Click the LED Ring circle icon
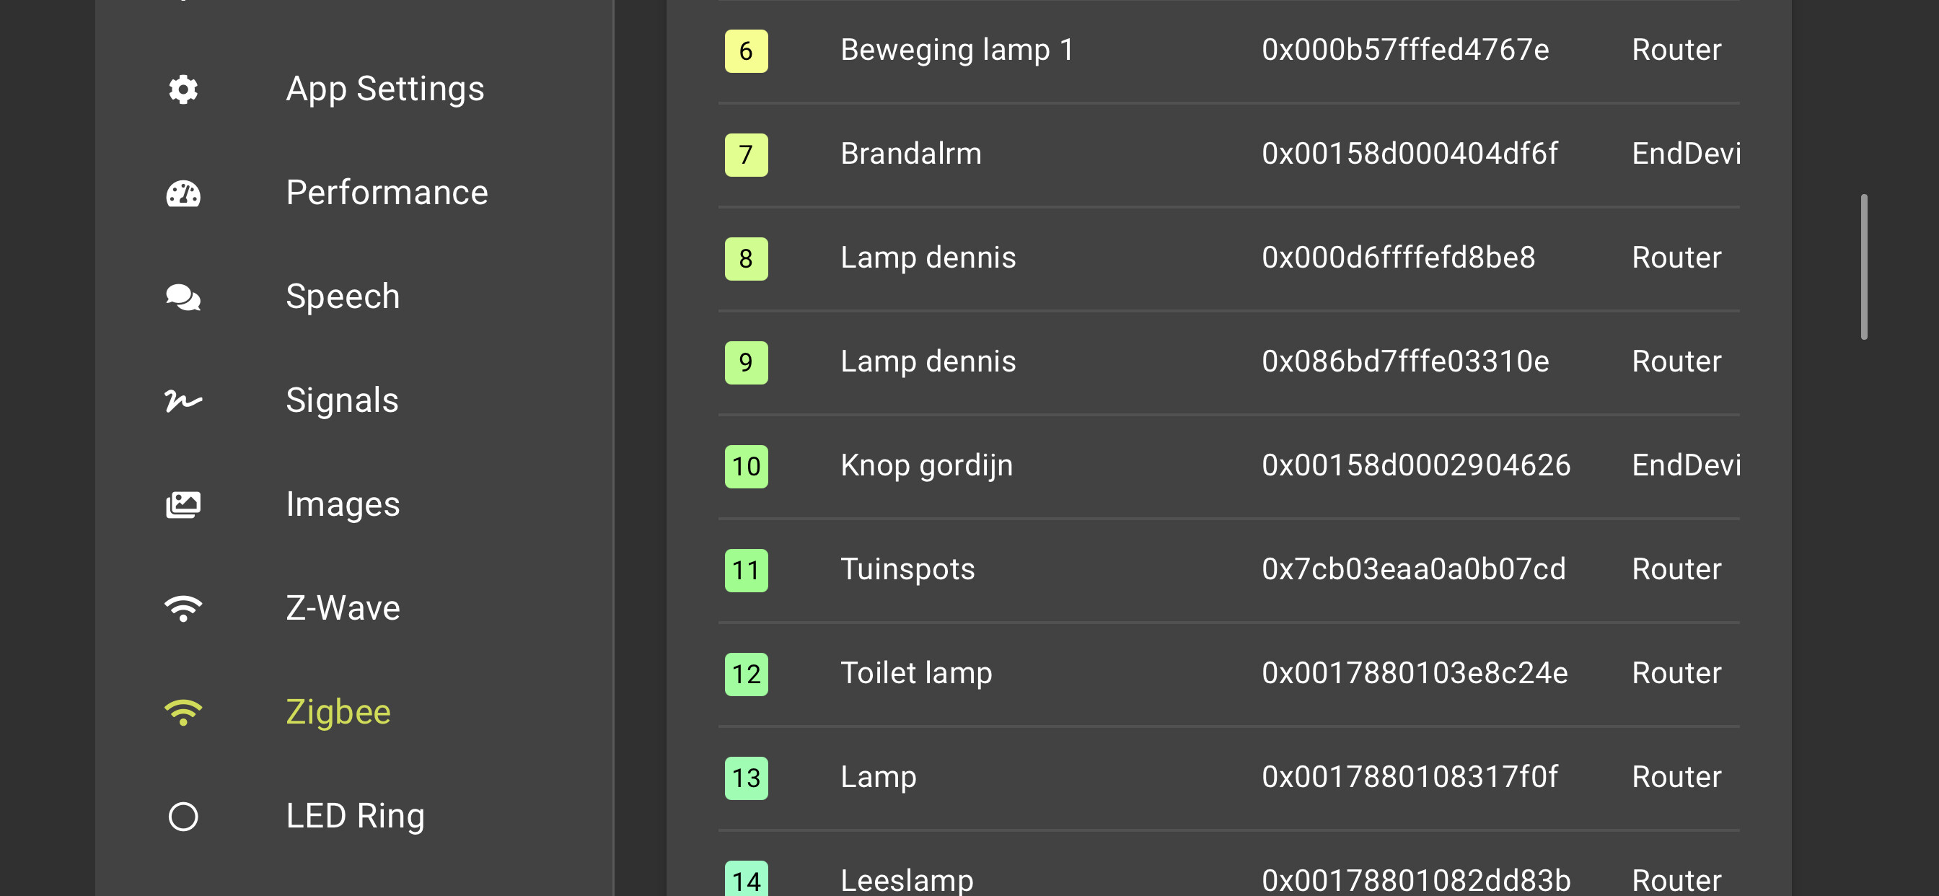The height and width of the screenshot is (896, 1939). click(183, 816)
